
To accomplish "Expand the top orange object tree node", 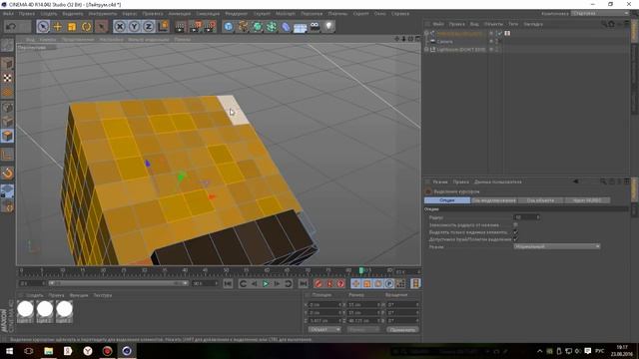I will tap(426, 33).
